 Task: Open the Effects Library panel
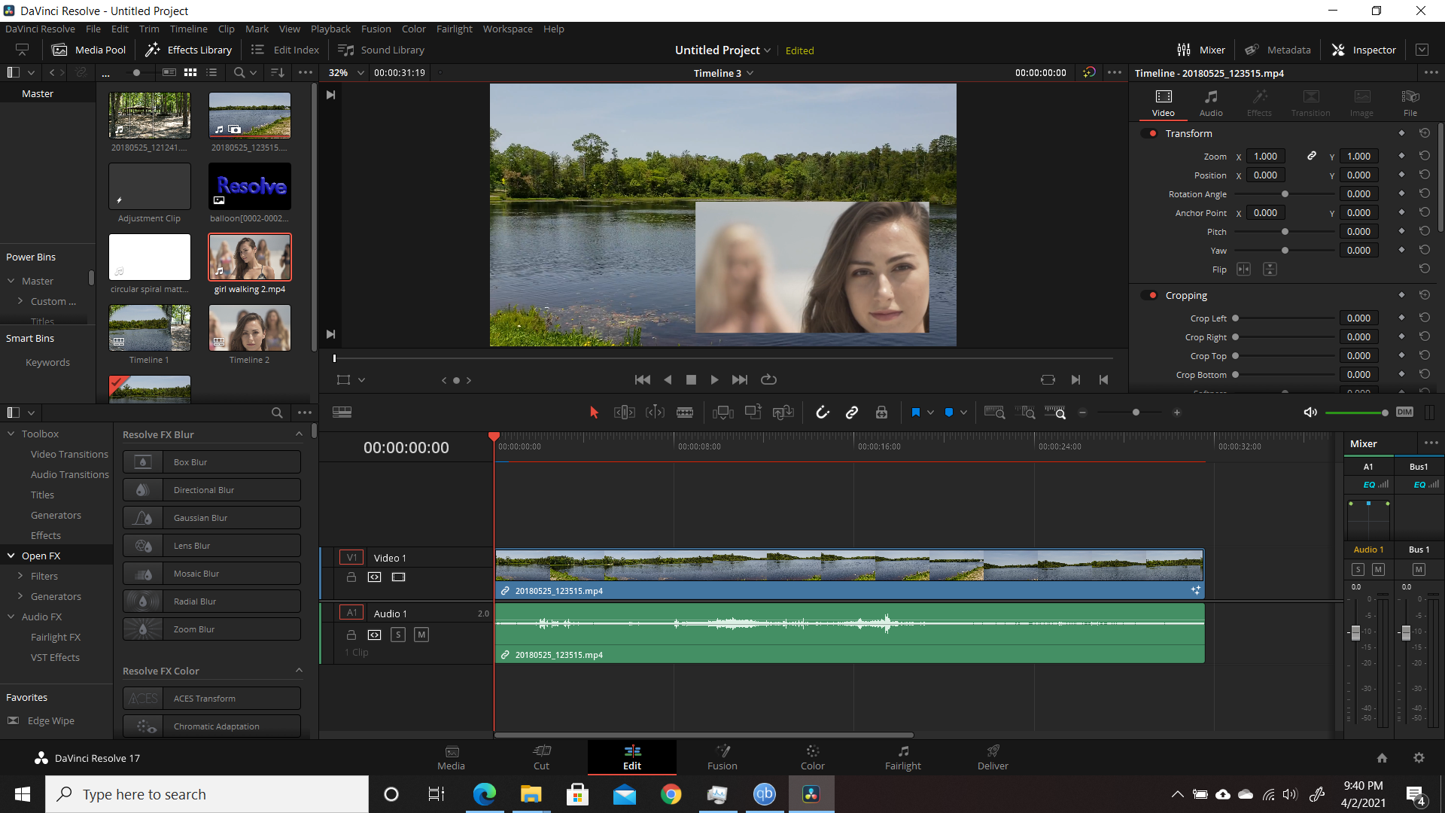189,50
